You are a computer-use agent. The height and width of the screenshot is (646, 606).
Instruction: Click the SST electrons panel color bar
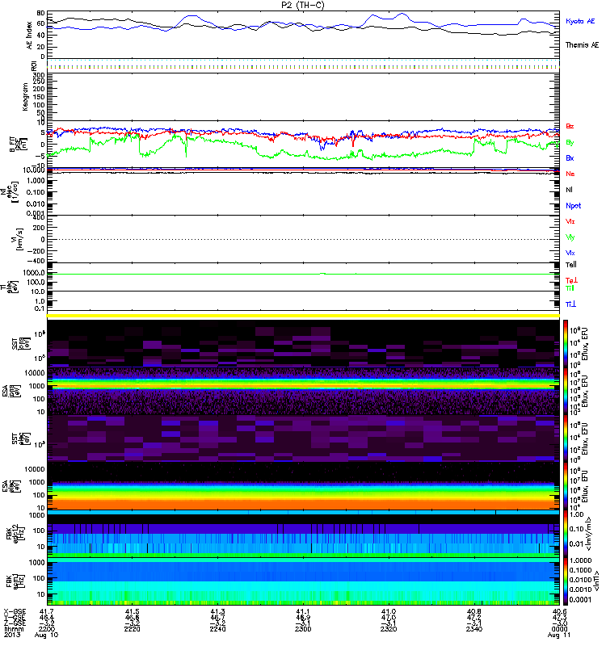click(566, 438)
